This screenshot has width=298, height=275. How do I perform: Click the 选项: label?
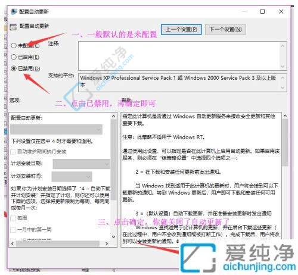coord(15,101)
